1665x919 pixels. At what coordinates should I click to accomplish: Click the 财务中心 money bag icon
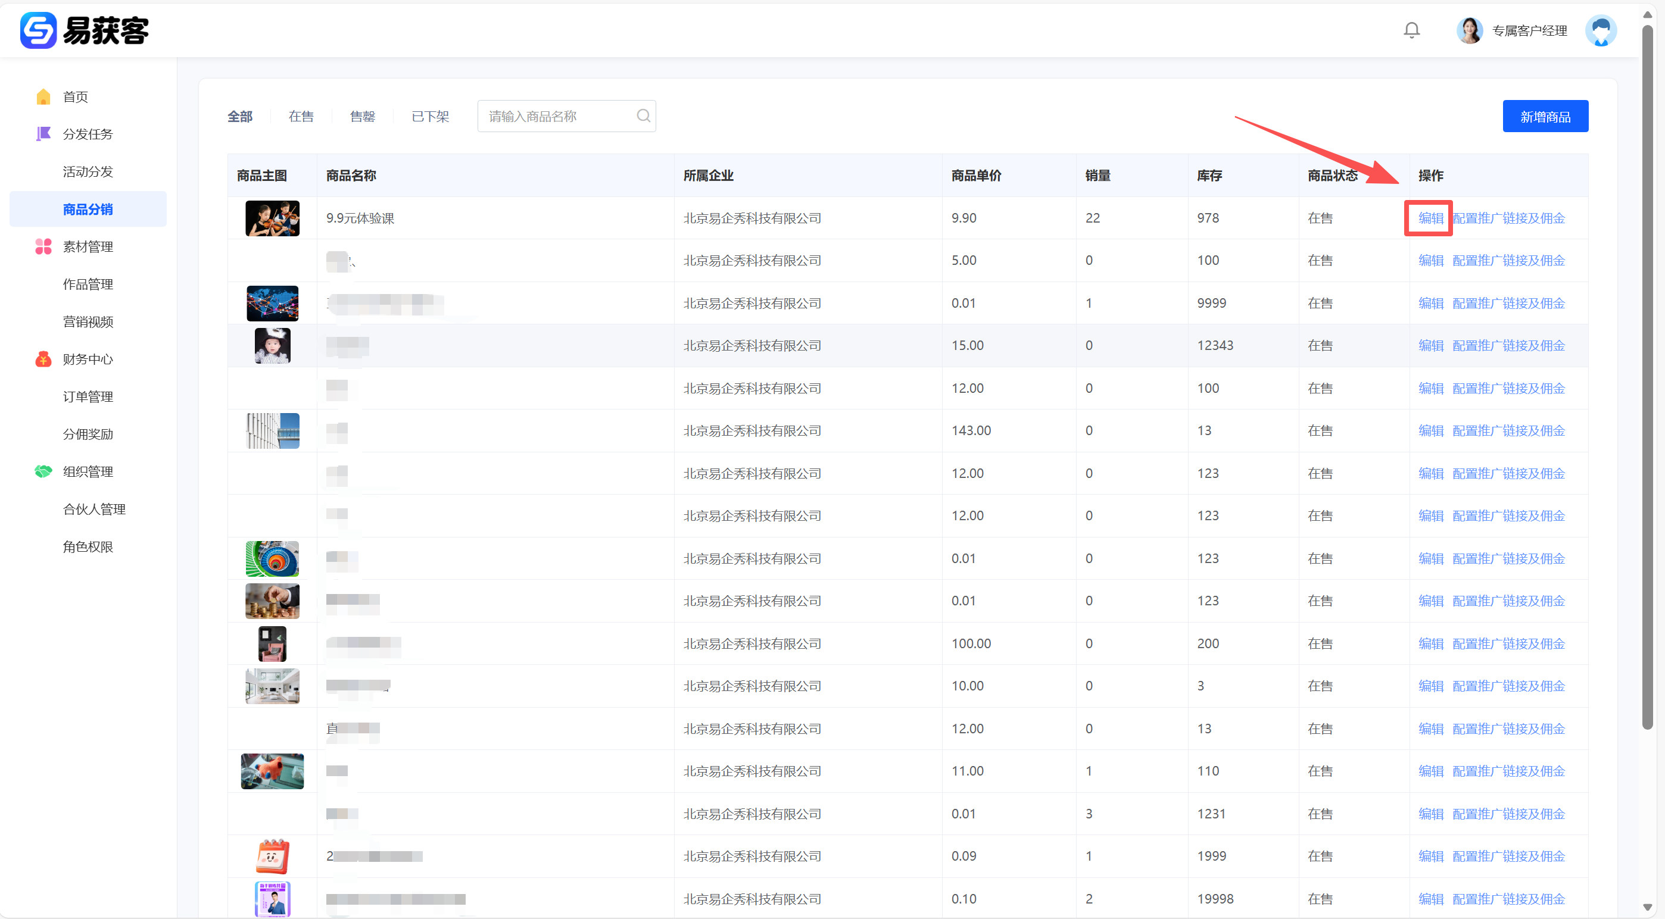click(43, 359)
